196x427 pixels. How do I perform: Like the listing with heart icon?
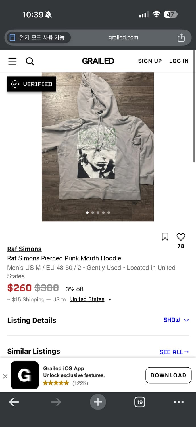click(x=181, y=237)
